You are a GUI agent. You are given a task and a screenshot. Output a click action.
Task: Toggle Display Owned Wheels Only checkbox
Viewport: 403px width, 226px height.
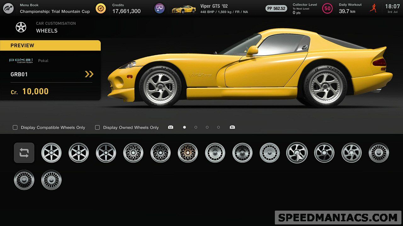coord(97,127)
